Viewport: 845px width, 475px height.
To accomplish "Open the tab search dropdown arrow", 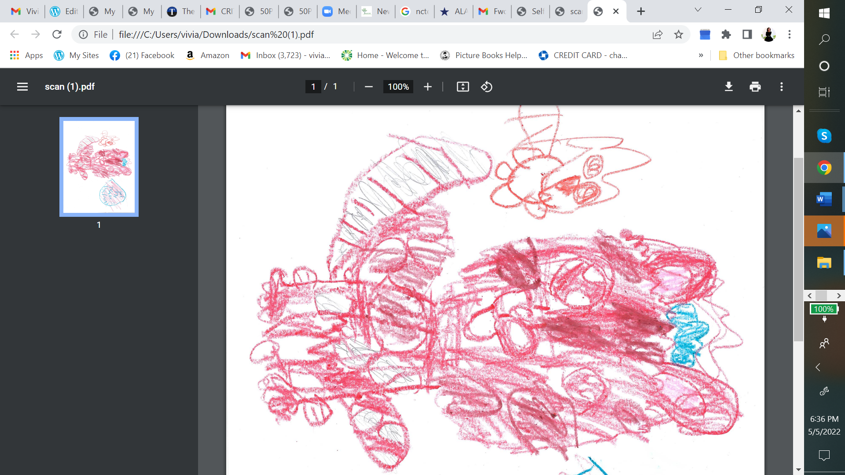I will [x=698, y=10].
